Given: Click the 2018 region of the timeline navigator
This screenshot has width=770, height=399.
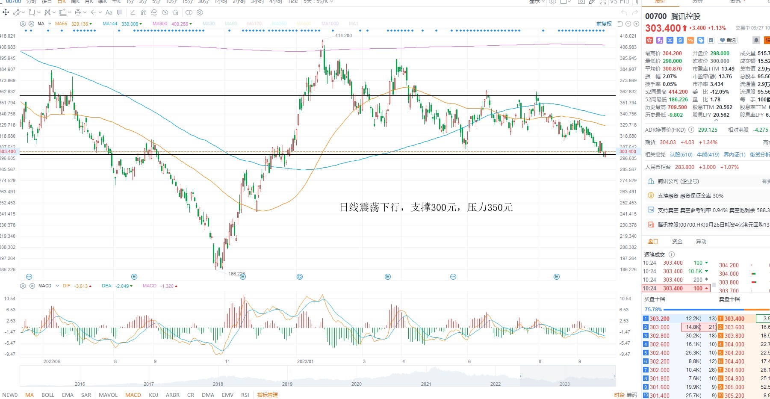Looking at the screenshot, I should pyautogui.click(x=218, y=384).
